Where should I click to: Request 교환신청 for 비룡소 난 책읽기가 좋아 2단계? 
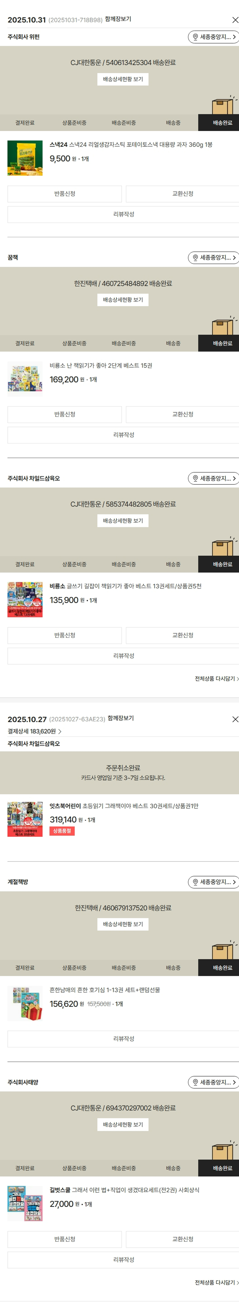(182, 414)
